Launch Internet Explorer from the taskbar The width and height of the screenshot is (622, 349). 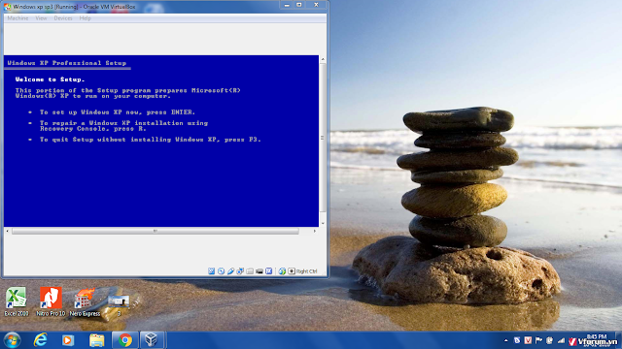[x=40, y=340]
